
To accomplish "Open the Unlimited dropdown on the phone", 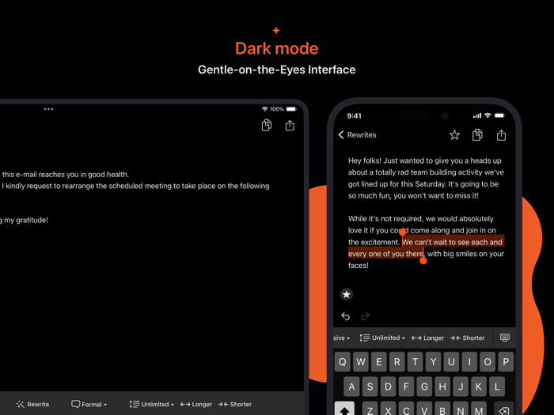I will 382,338.
